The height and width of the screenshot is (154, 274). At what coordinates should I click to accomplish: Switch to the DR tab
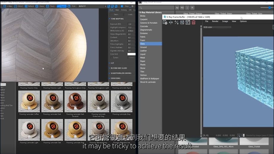[x=130, y=10]
